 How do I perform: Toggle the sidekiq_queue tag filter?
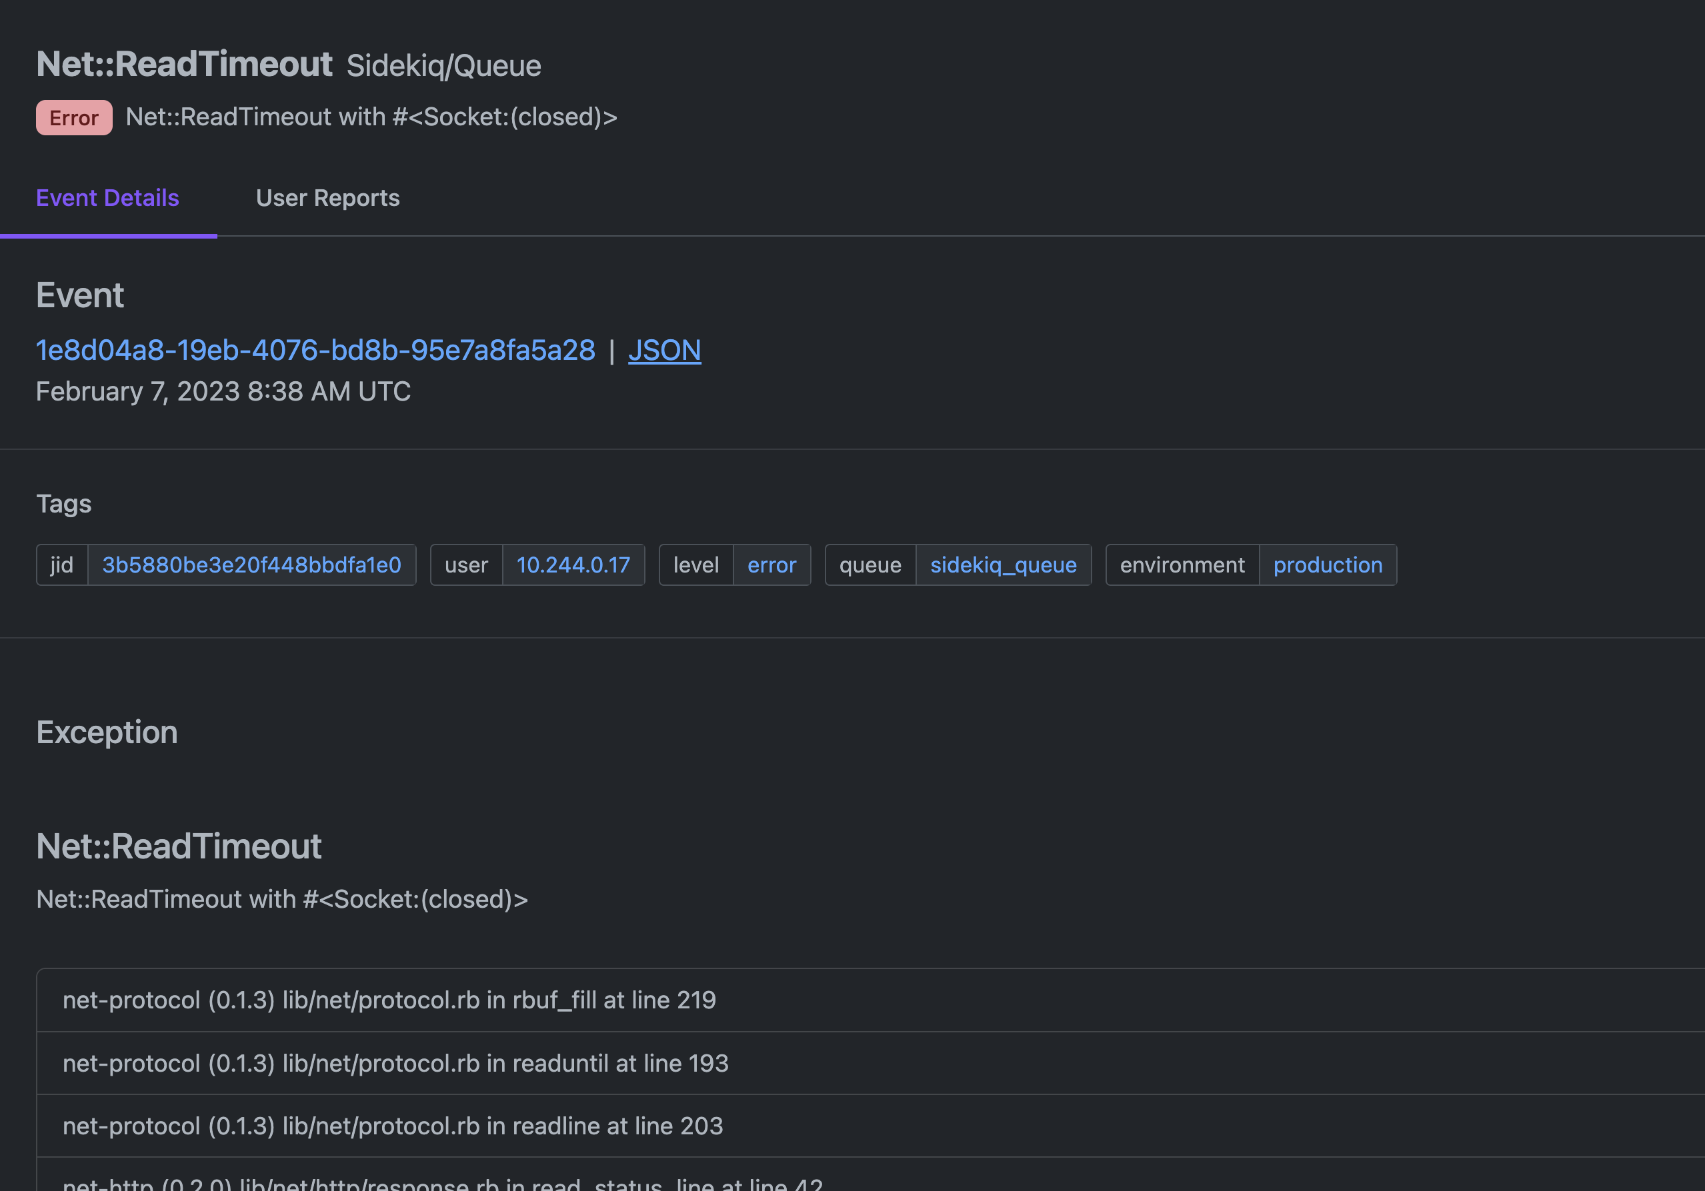(1004, 565)
